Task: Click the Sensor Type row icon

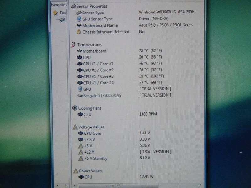Action: point(79,13)
